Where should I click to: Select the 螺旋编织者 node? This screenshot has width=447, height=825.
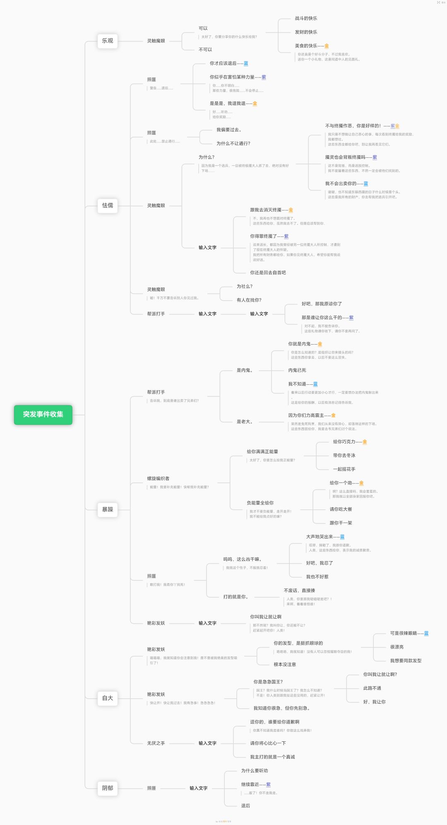tap(158, 479)
